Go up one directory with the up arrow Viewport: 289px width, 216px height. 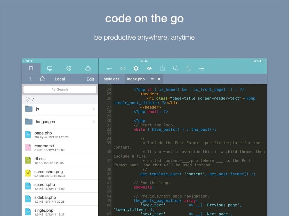(30, 79)
